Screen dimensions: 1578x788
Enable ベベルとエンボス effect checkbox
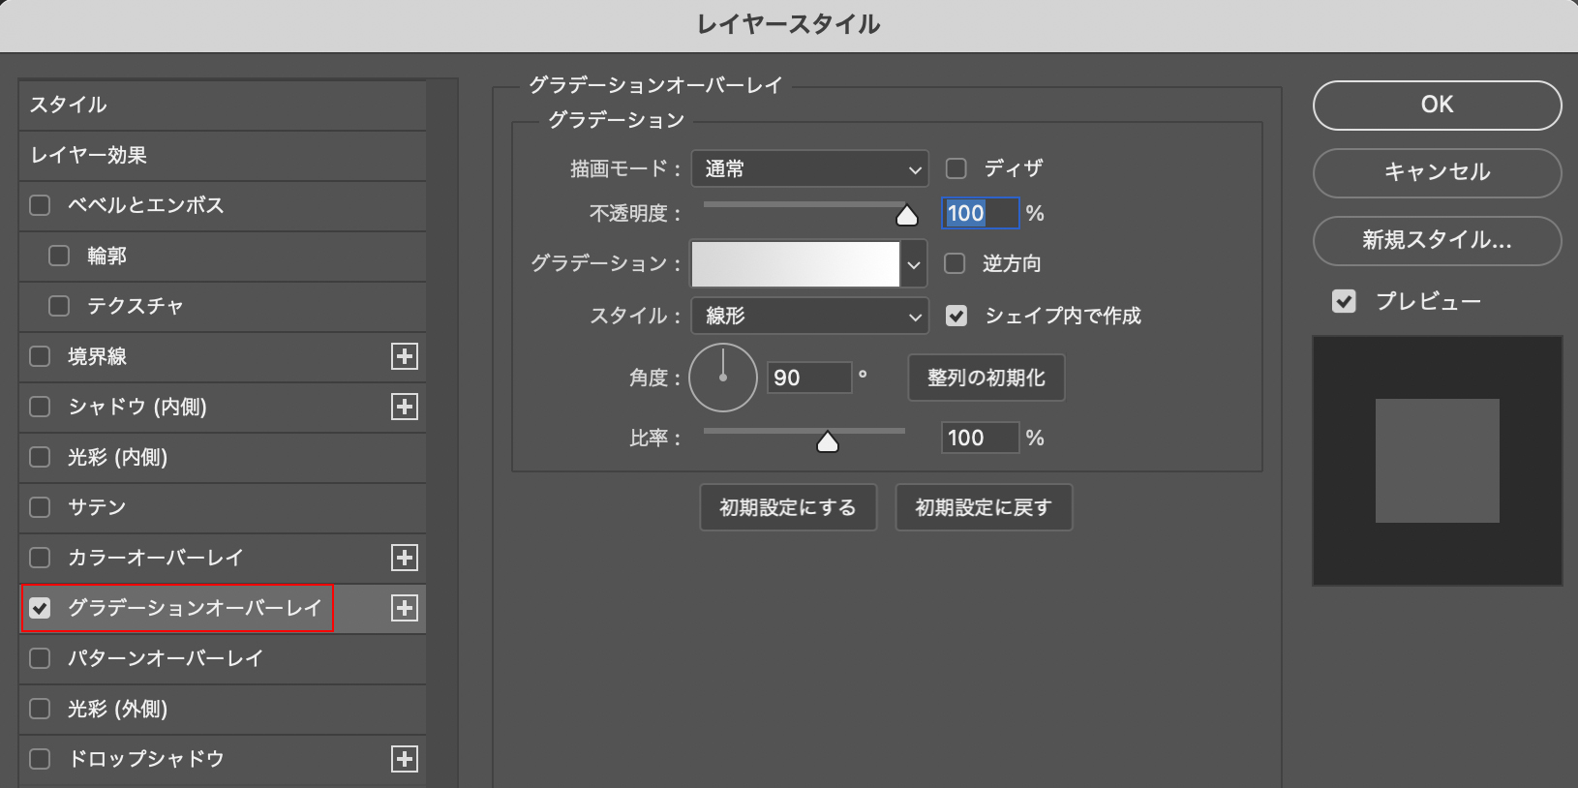tap(40, 205)
